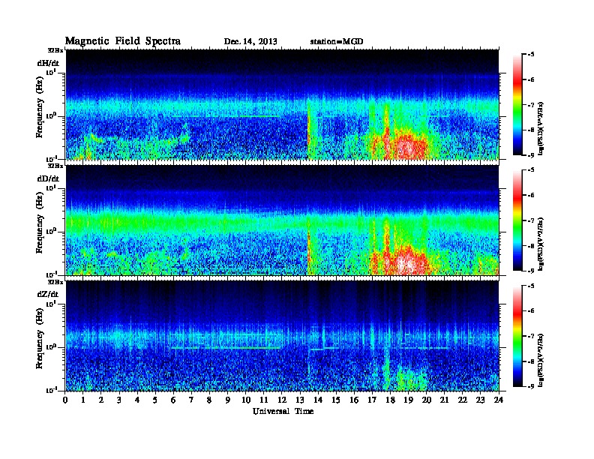Viewport: 594px width, 459px height.
Task: Click hour tick label 2 on time axis
Action: click(101, 400)
